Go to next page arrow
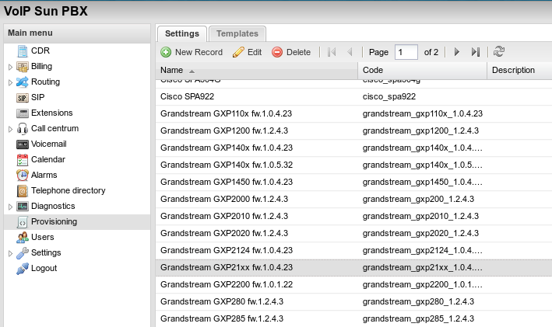 (456, 52)
